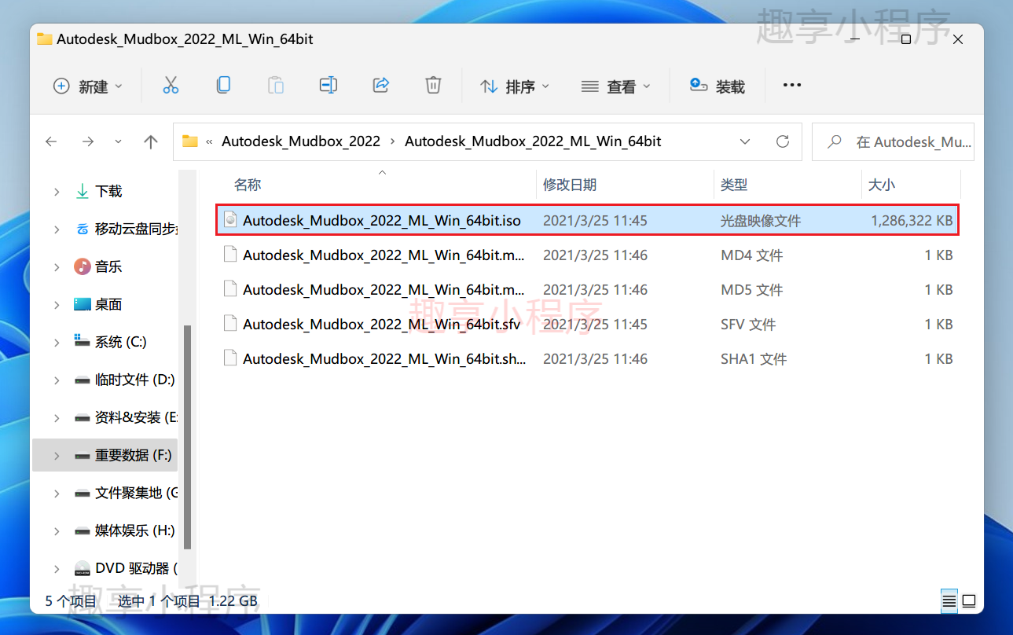
Task: Click the Cut scissors icon
Action: tap(171, 86)
